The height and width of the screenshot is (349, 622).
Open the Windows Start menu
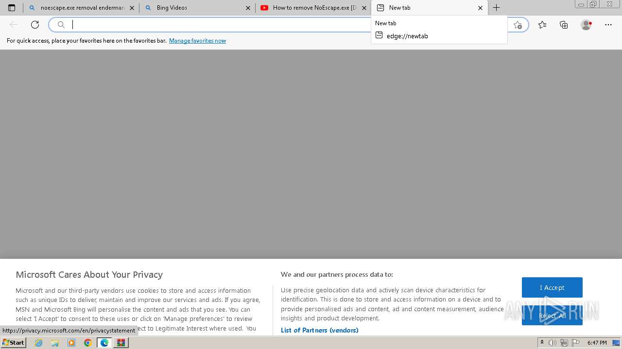click(x=13, y=343)
